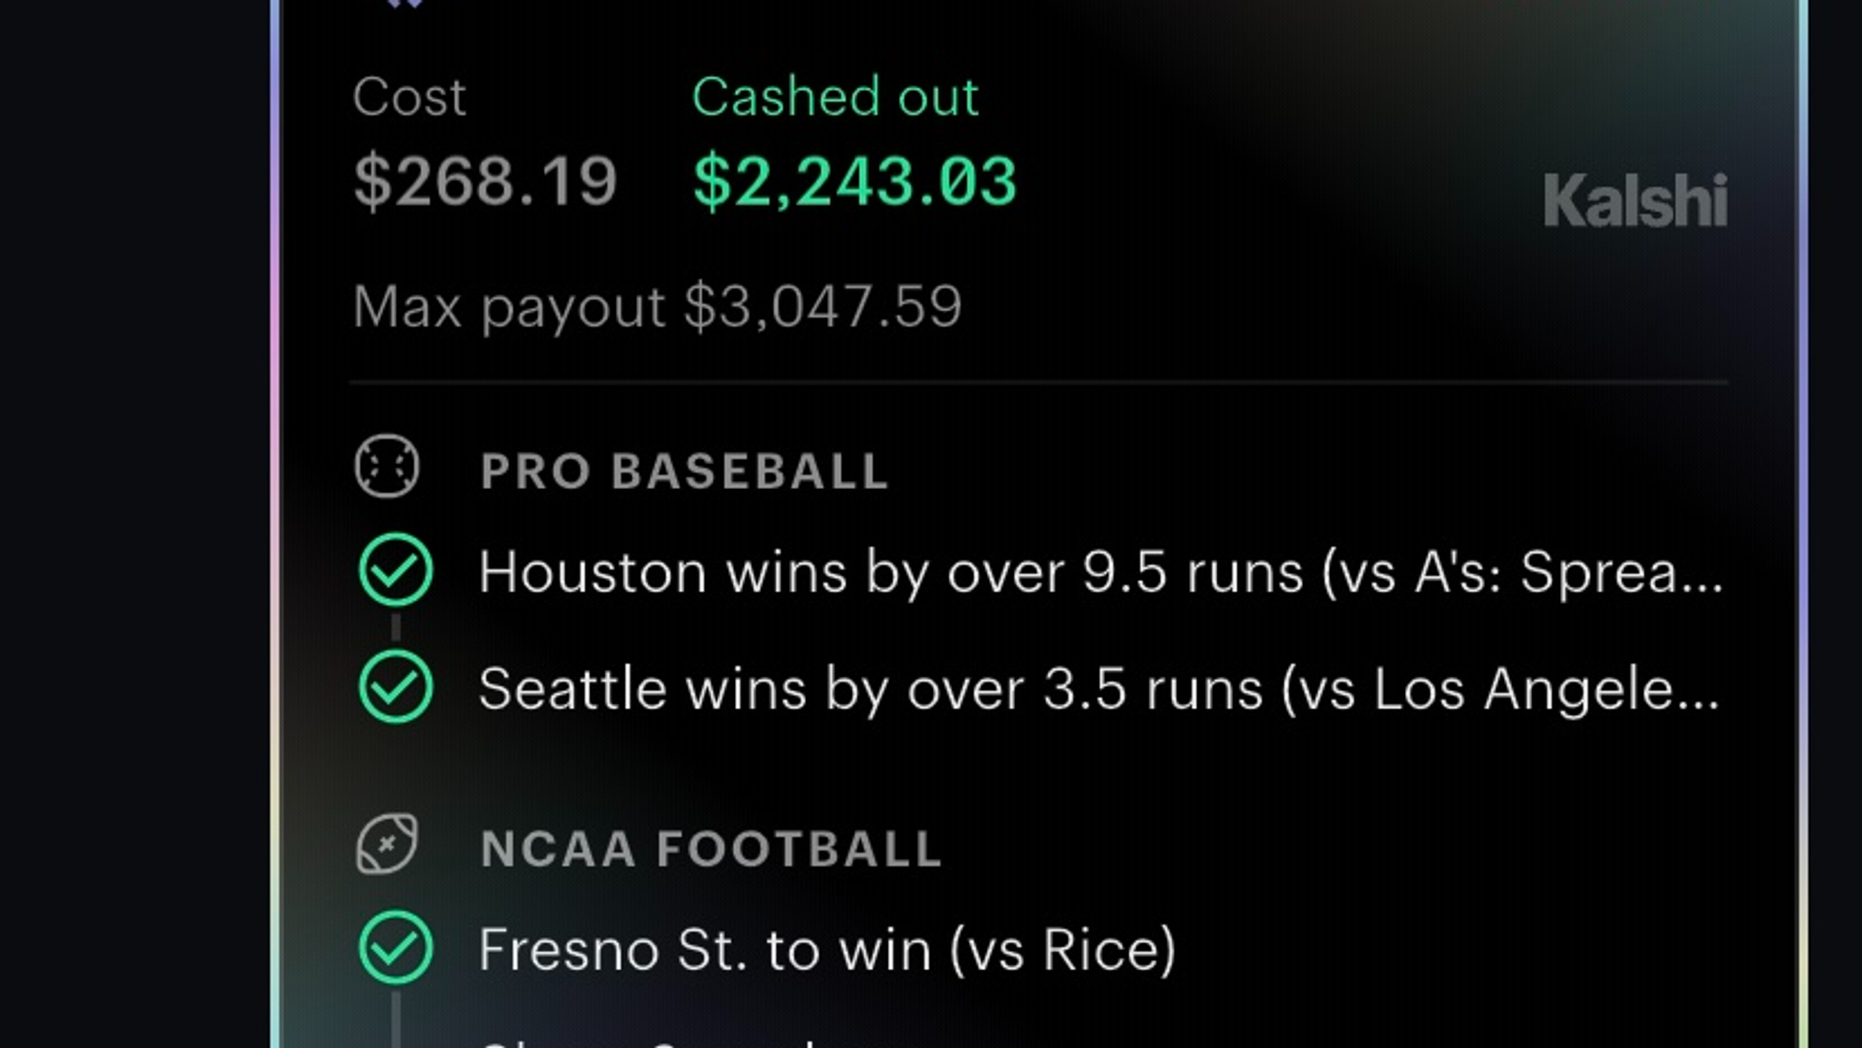Viewport: 1862px width, 1048px height.
Task: Click the Kalshi logo
Action: pyautogui.click(x=1635, y=200)
